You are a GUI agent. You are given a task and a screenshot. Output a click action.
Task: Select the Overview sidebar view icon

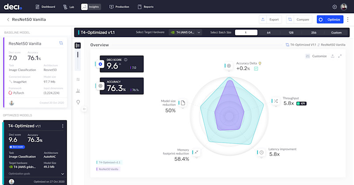78,46
